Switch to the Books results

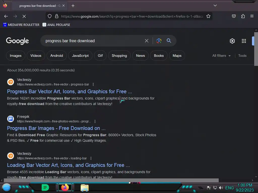click(159, 56)
